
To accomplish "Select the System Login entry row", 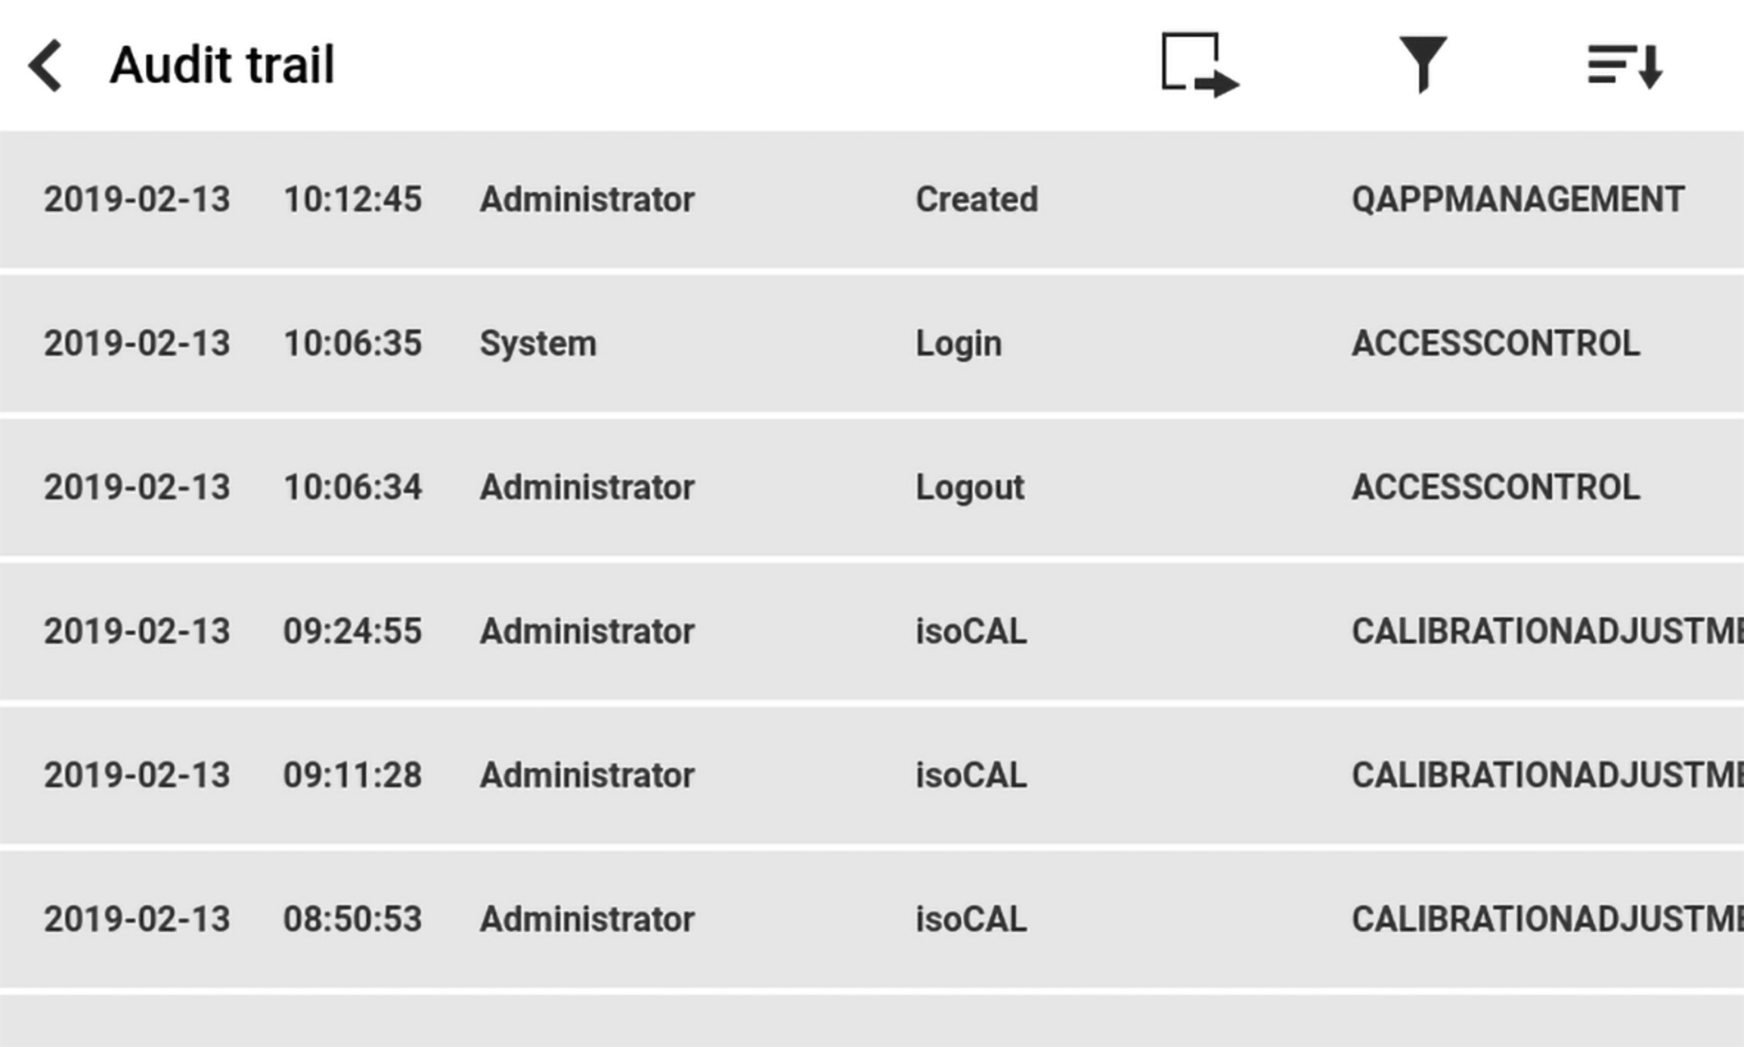I will (872, 343).
